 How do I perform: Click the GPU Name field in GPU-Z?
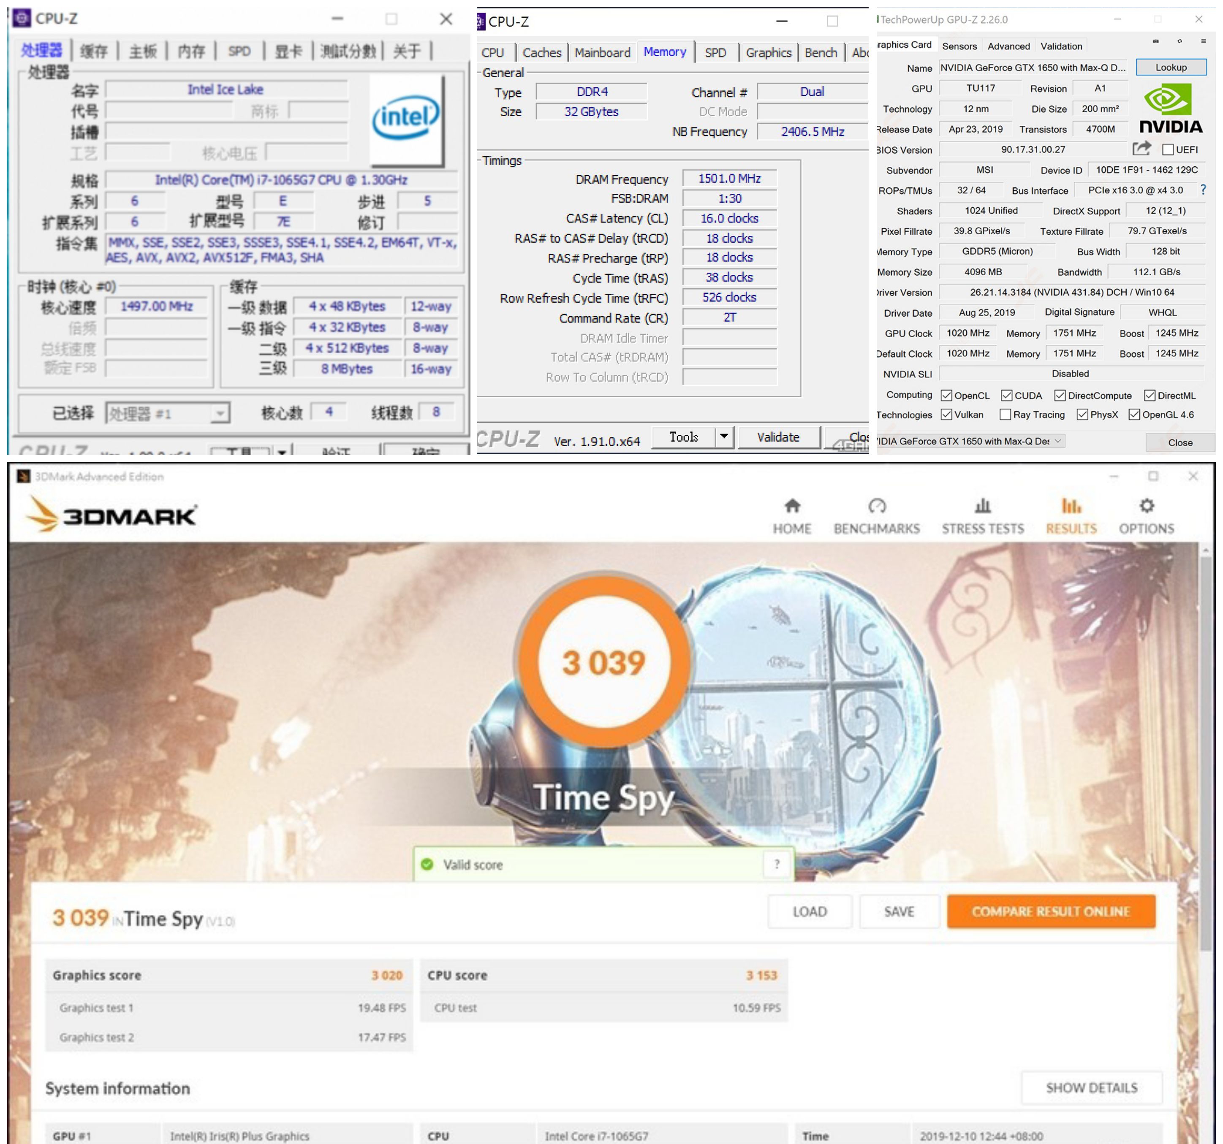pyautogui.click(x=1033, y=68)
